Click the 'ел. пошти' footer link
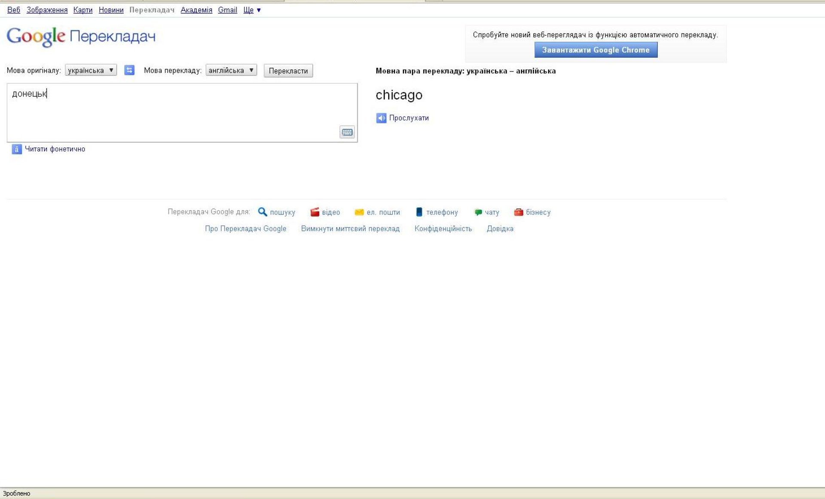Image resolution: width=825 pixels, height=499 pixels. (x=383, y=212)
